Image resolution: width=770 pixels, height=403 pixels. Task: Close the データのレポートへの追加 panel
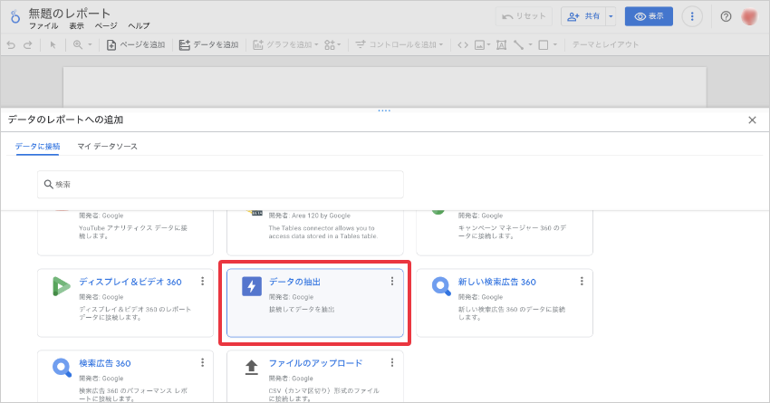click(752, 120)
